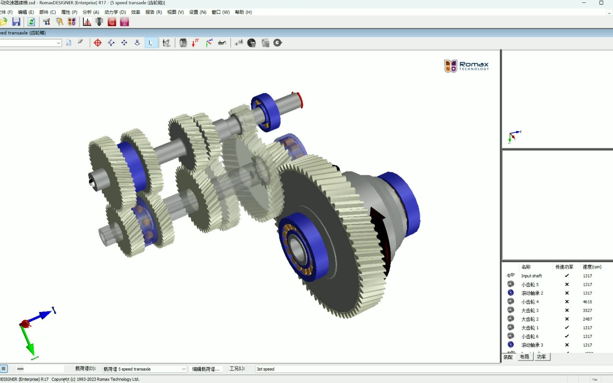Click the helical gear render icon
The height and width of the screenshot is (383, 613).
tap(183, 43)
